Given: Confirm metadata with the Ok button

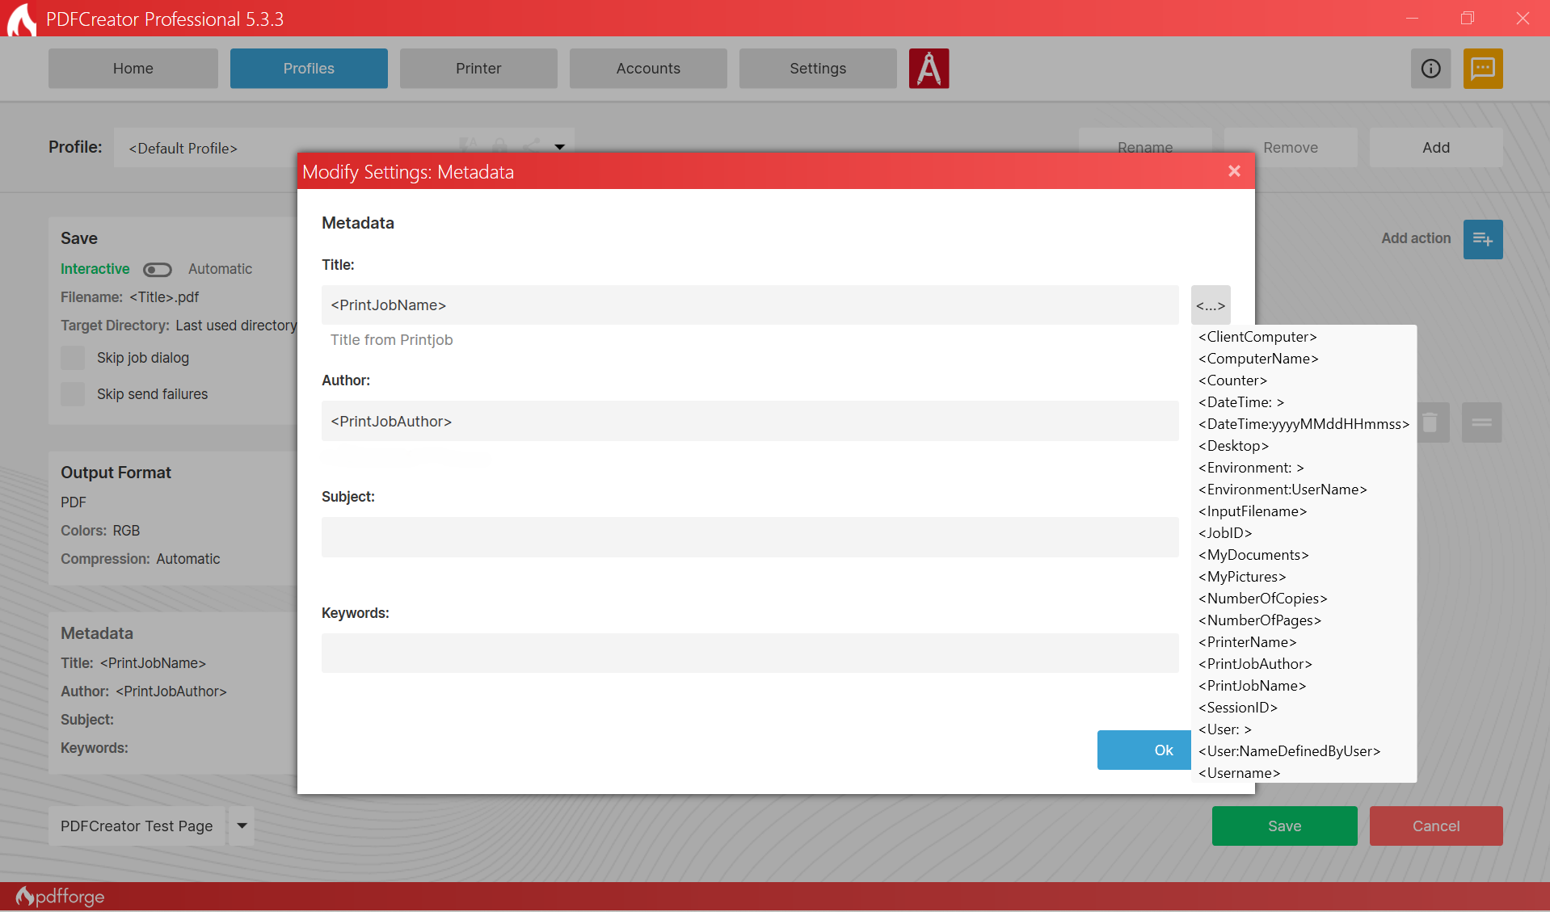Looking at the screenshot, I should click(x=1144, y=750).
